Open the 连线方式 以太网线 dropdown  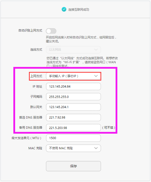point(73,50)
